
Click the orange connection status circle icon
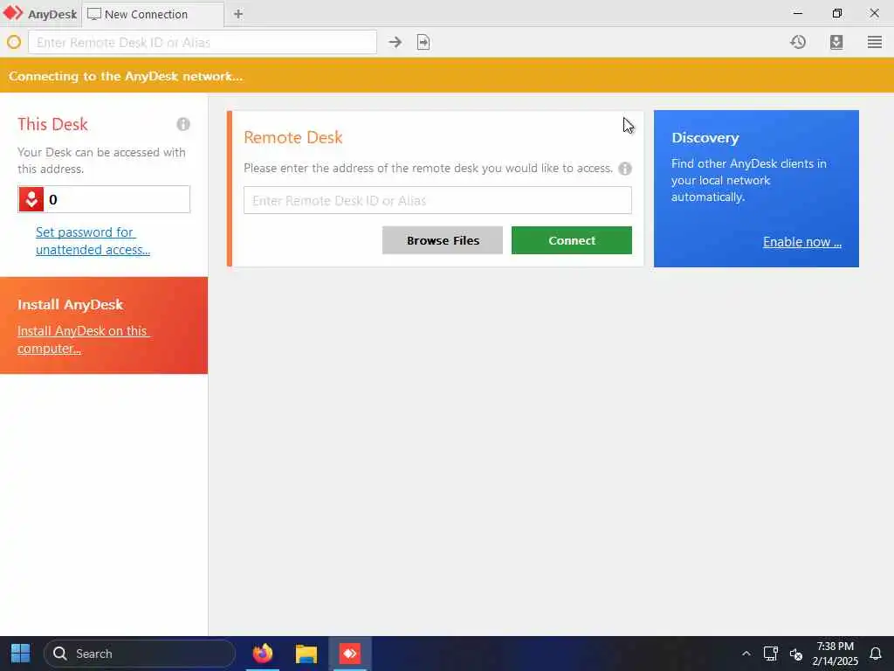[14, 42]
